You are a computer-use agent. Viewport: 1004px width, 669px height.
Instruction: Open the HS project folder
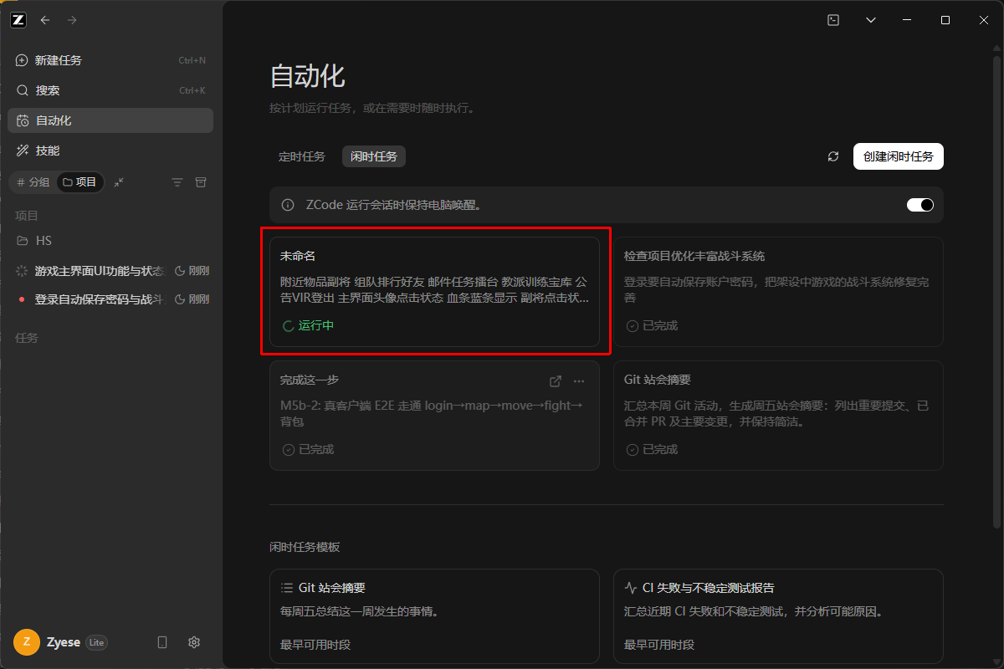point(110,241)
